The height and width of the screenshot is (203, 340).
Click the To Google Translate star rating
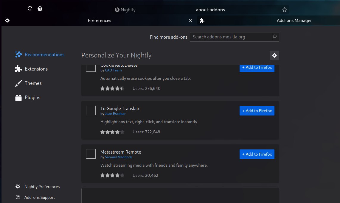pos(112,132)
